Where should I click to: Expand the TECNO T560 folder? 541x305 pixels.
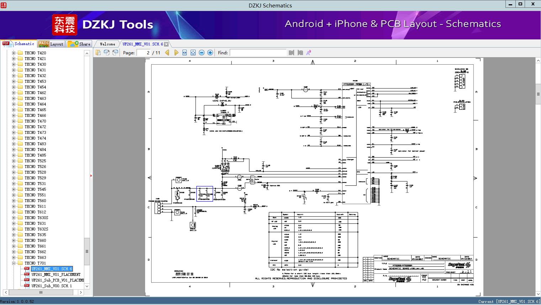[14, 201]
